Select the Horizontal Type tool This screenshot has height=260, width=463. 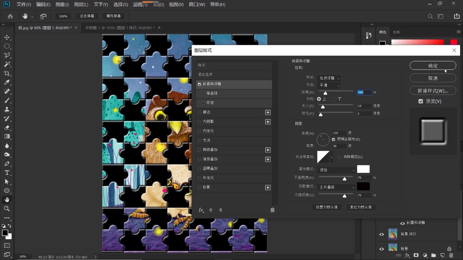(x=7, y=173)
